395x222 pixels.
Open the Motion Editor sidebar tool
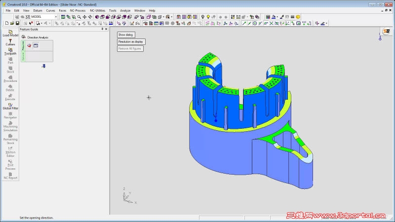point(10,152)
